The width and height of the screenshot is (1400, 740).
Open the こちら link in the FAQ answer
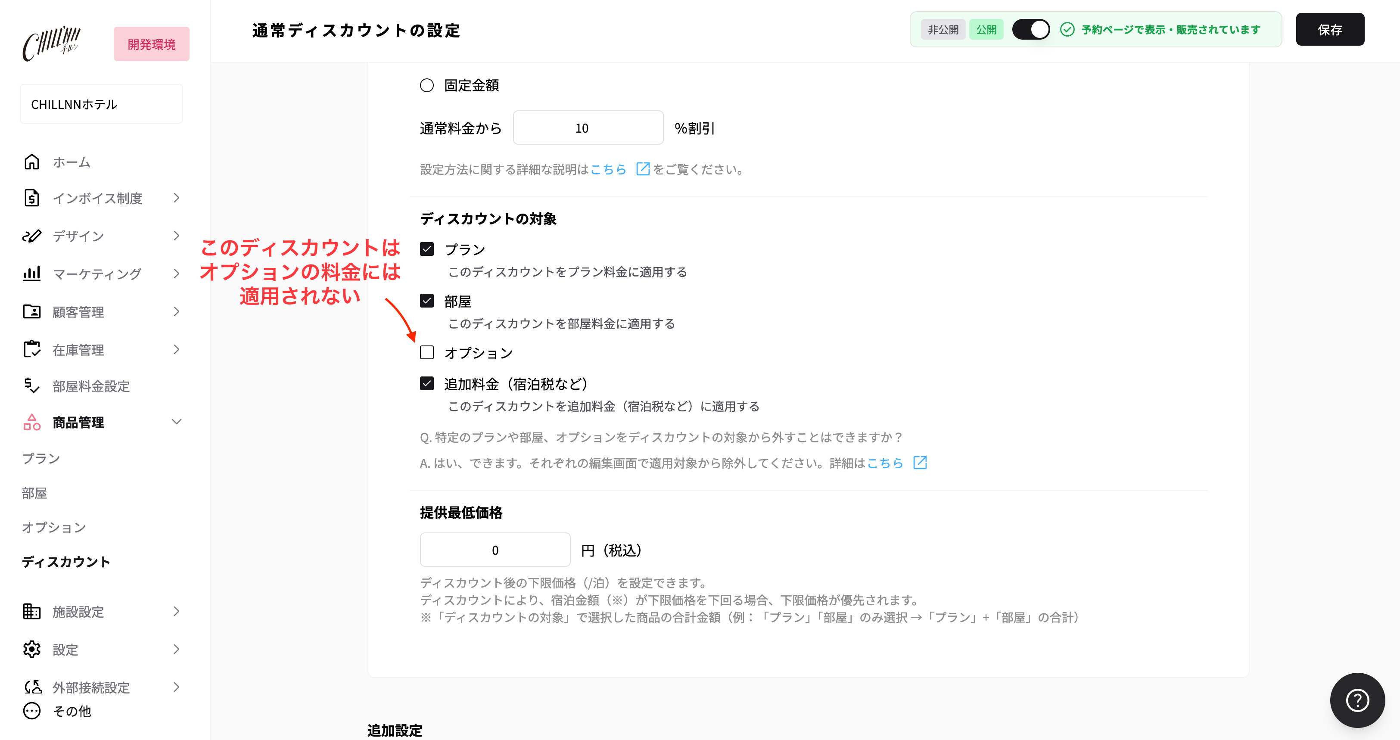(x=885, y=463)
